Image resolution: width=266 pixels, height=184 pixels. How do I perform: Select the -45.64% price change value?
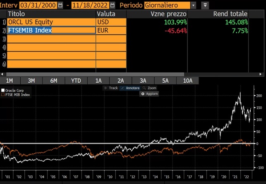coord(176,31)
